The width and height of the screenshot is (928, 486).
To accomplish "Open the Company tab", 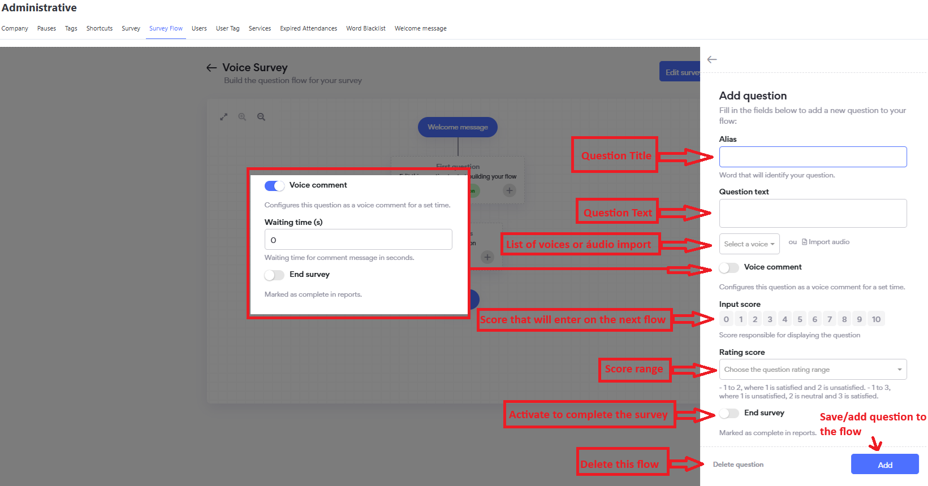I will [15, 28].
